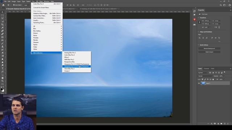Click the three-dots more options in options bar
This screenshot has height=130, width=232.
(x=83, y=5)
